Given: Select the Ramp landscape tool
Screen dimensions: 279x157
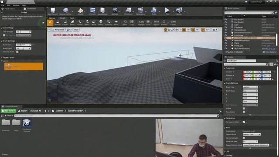Looking at the screenshot, I should tap(72, 23).
